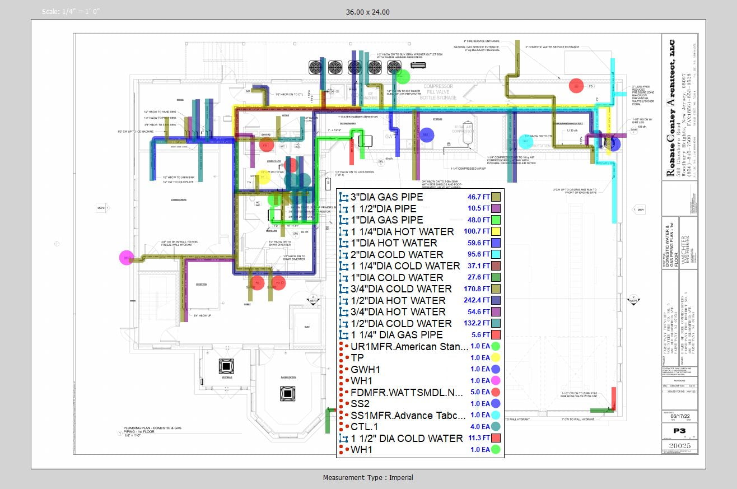The height and width of the screenshot is (489, 737).
Task: Click the count icon next to SS2
Action: pyautogui.click(x=343, y=404)
